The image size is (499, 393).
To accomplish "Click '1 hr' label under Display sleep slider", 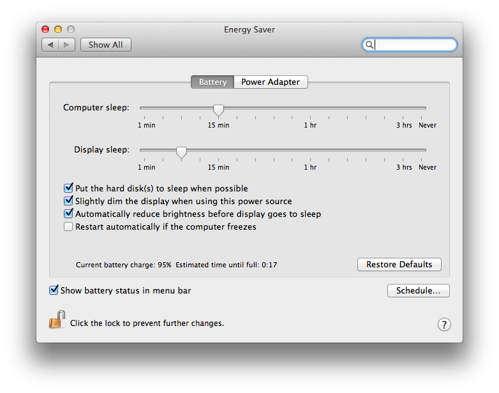I will point(310,167).
